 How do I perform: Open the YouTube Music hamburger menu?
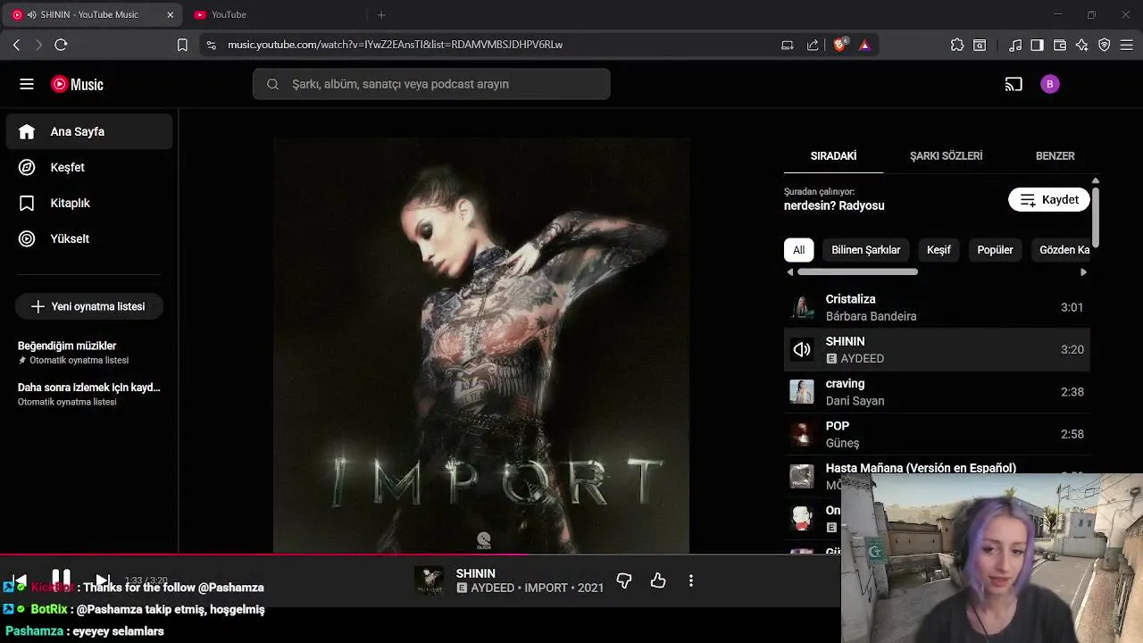pos(27,84)
